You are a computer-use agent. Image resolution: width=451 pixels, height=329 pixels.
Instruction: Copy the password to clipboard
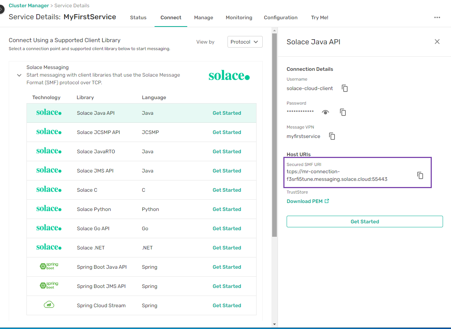pos(343,112)
